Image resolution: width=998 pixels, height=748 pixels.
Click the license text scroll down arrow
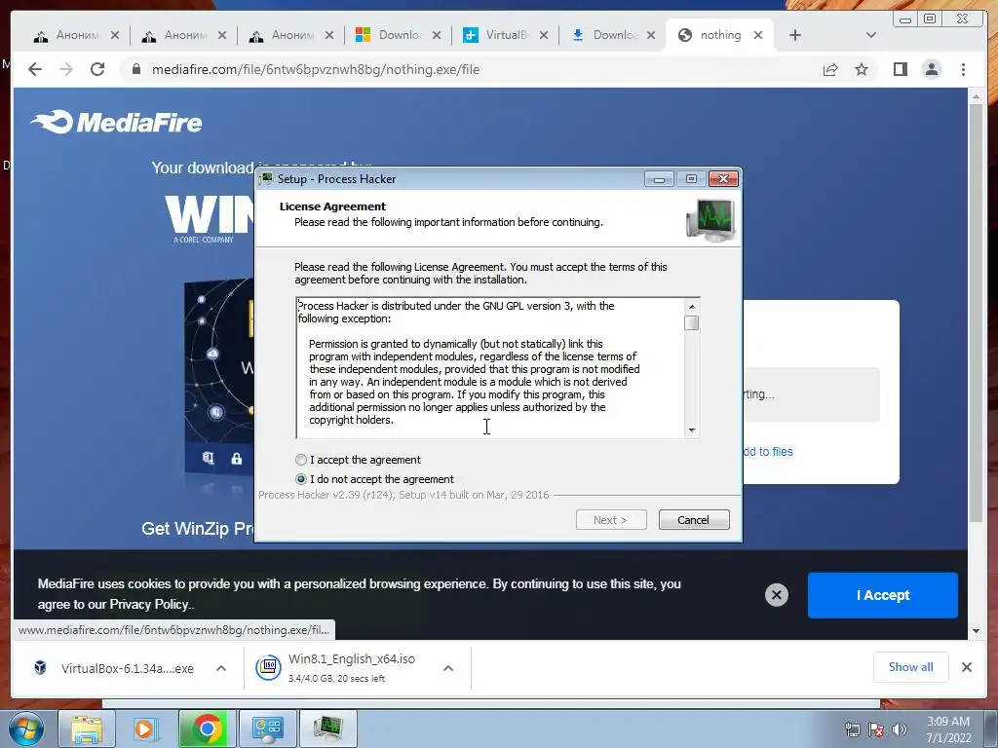click(x=692, y=430)
